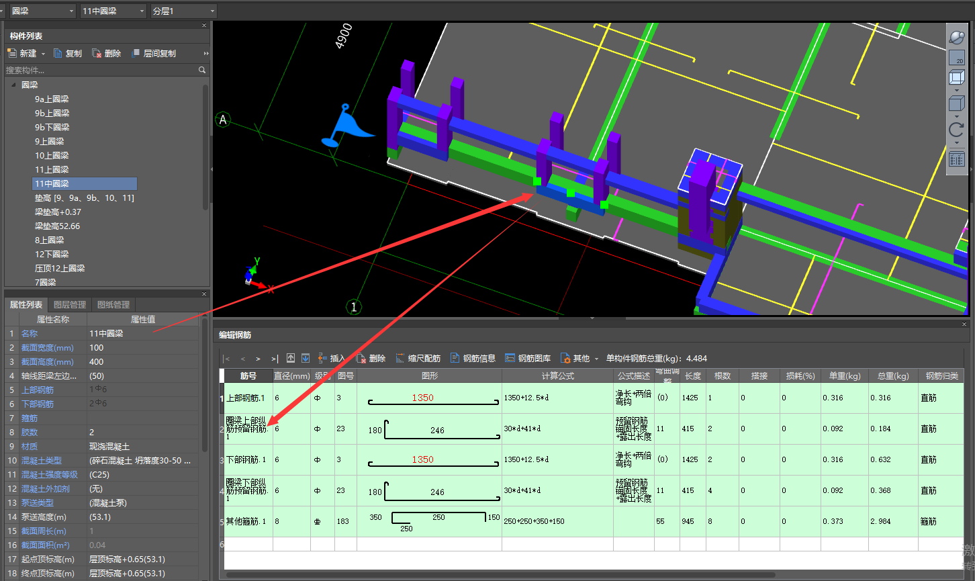Click the 截面高度 value 400
The image size is (975, 581).
pyautogui.click(x=143, y=362)
